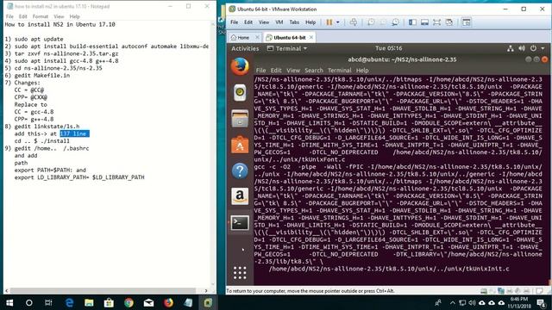Open the Notepad View menu
The width and height of the screenshot is (552, 310).
pos(59,16)
